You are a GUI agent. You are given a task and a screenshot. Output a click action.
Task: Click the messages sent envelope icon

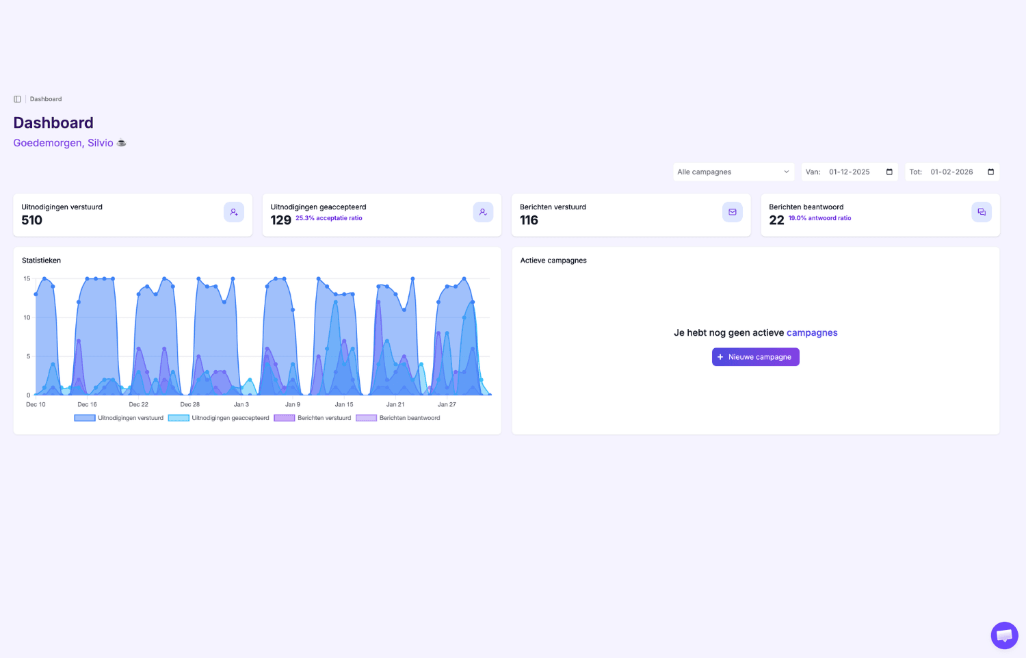click(x=732, y=212)
